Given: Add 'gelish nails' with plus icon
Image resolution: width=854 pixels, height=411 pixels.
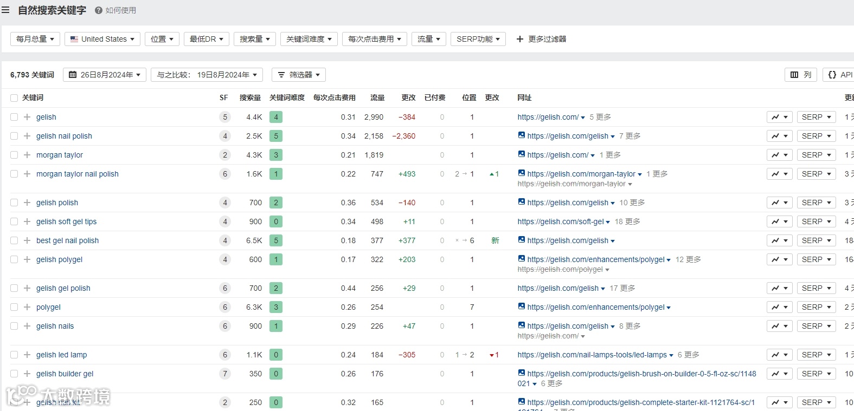Looking at the screenshot, I should pyautogui.click(x=27, y=326).
